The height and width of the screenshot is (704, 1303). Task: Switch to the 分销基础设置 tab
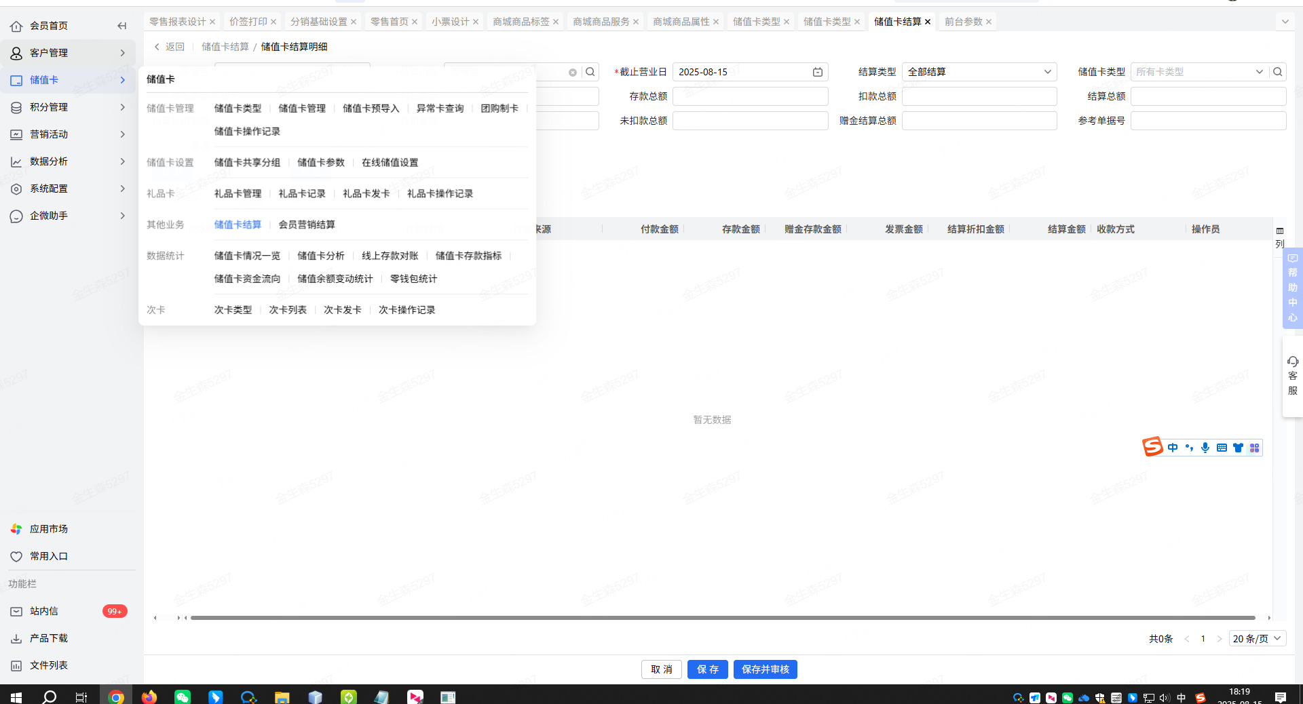[319, 22]
